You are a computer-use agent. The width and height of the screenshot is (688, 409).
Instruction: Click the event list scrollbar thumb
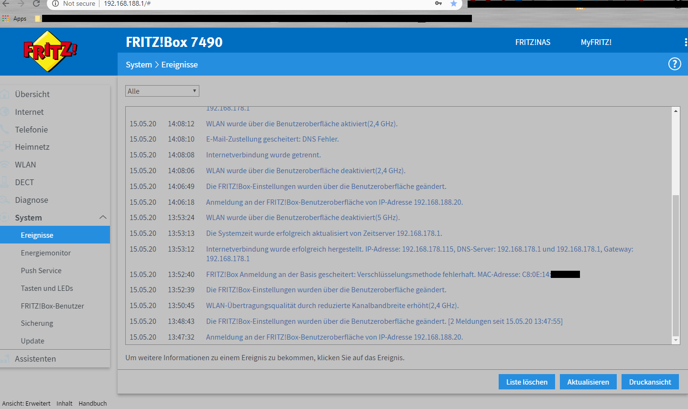(676, 265)
